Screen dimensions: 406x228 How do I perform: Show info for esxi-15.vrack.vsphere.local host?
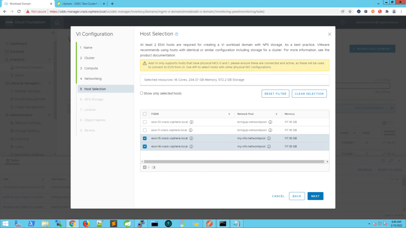pos(192,138)
